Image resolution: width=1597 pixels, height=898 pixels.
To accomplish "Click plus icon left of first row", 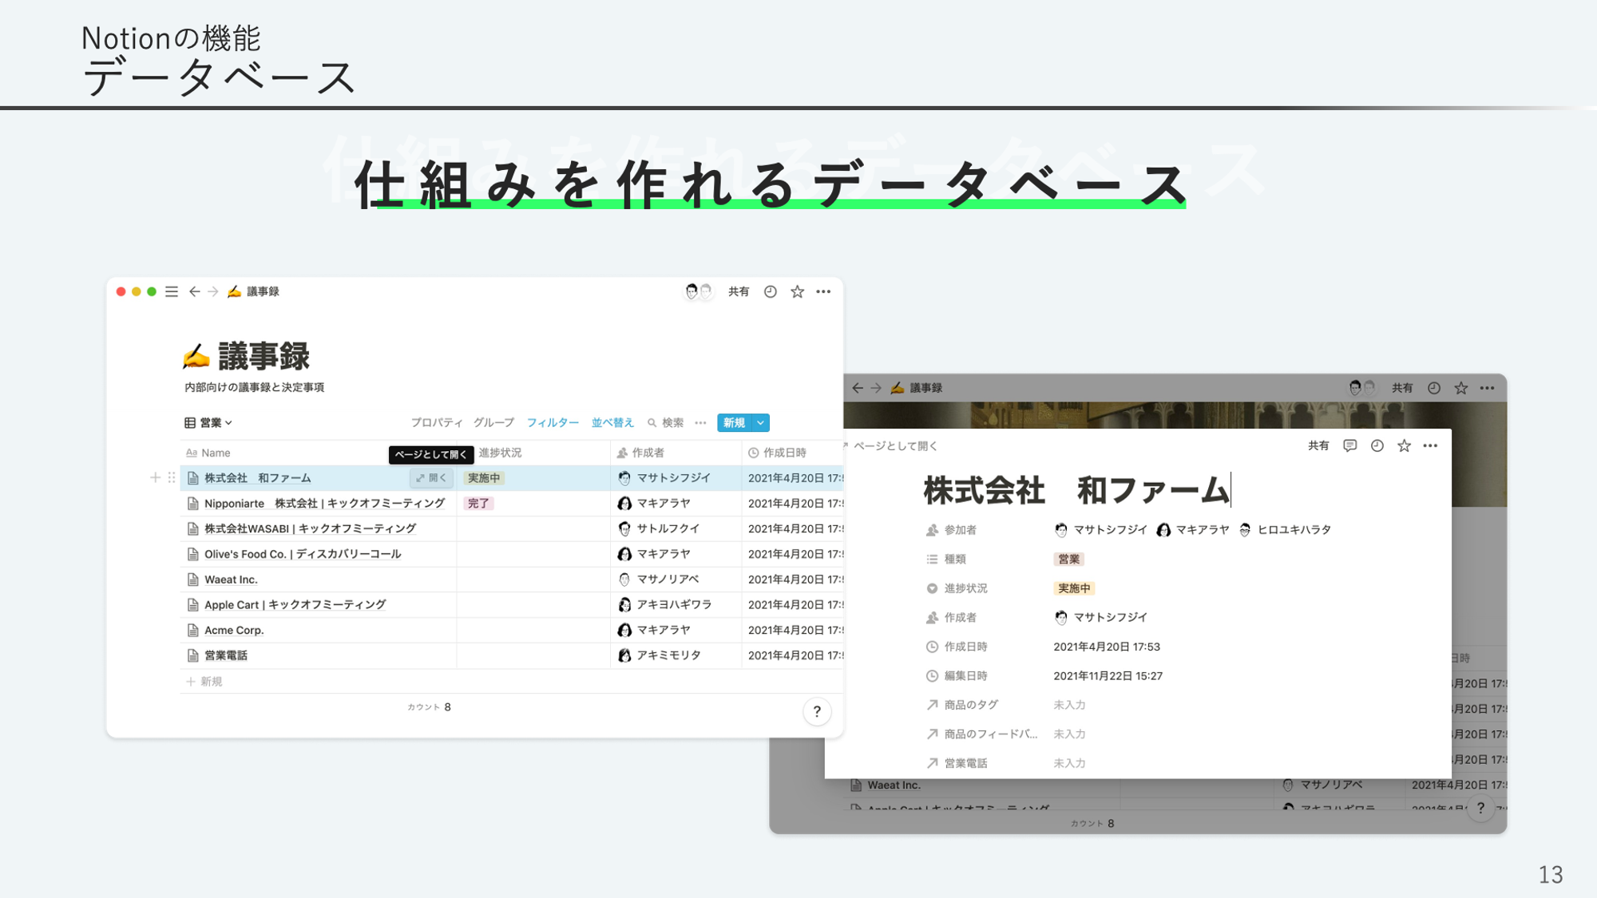I will [155, 477].
